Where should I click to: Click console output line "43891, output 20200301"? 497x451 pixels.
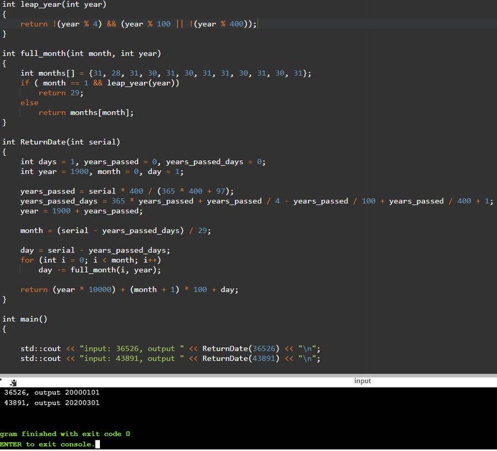pos(52,403)
